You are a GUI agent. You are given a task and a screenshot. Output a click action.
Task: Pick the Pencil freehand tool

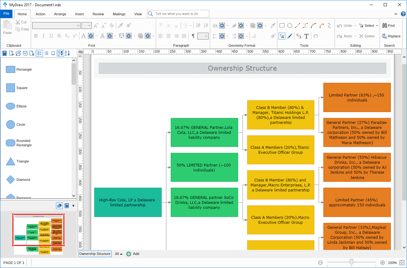point(290,36)
